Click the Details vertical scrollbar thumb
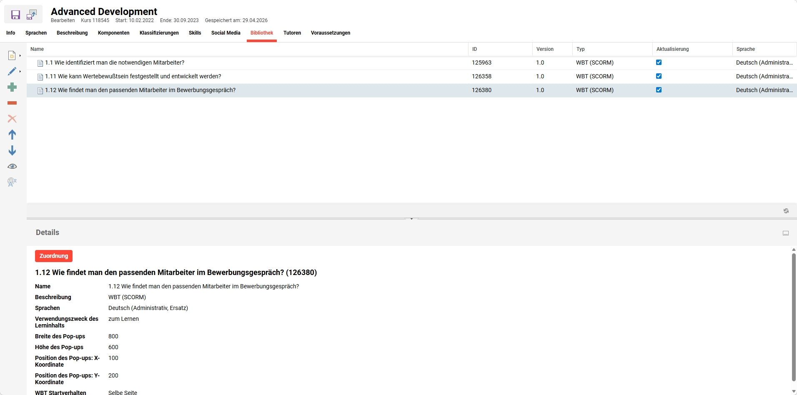The height and width of the screenshot is (395, 797). pos(794,317)
